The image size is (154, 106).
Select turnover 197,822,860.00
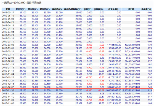tap(132, 55)
